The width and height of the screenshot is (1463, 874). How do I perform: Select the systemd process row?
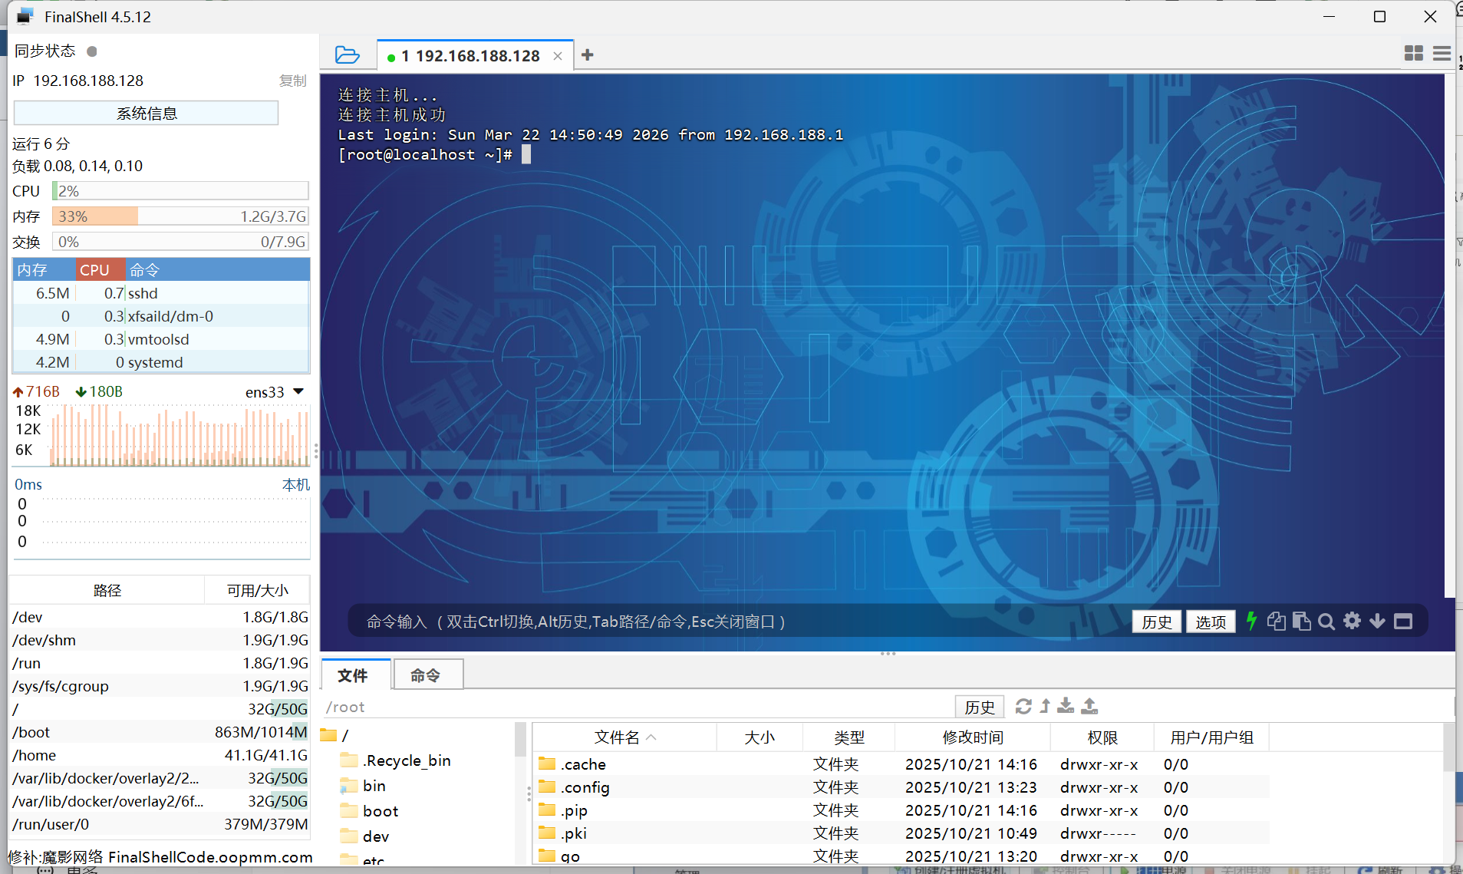click(x=161, y=362)
